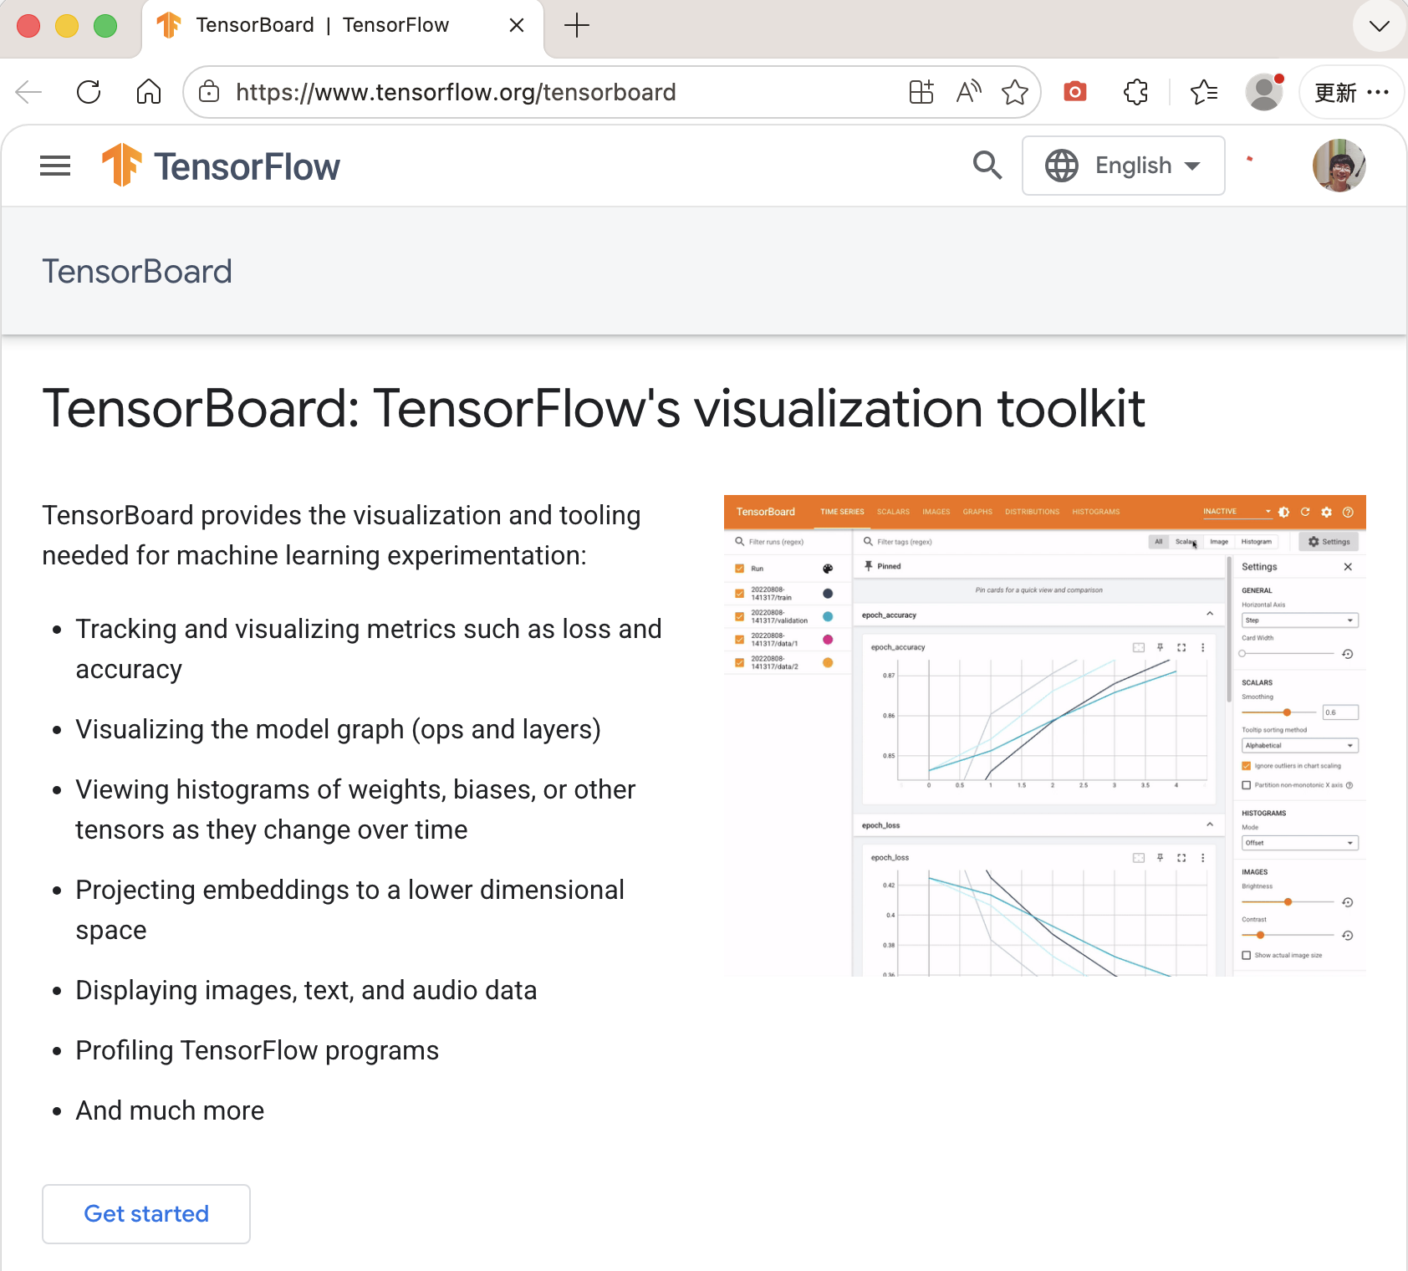This screenshot has width=1408, height=1271.
Task: Expand the epoch_loss card to full size
Action: point(1181,858)
